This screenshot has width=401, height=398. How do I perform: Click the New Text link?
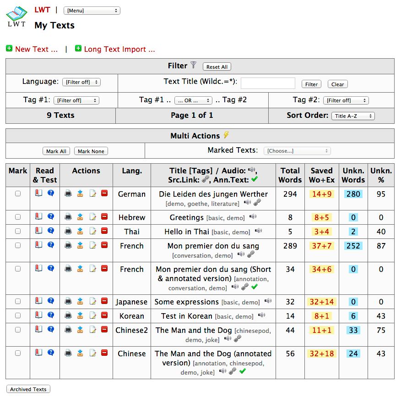click(36, 49)
